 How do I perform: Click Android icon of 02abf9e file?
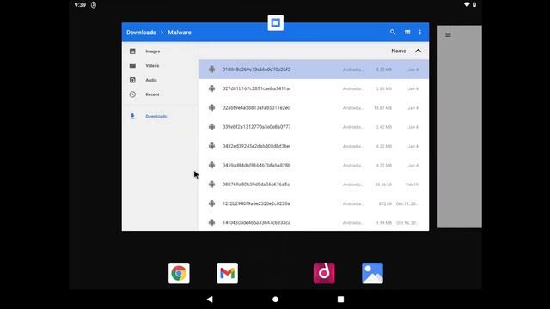pyautogui.click(x=211, y=107)
